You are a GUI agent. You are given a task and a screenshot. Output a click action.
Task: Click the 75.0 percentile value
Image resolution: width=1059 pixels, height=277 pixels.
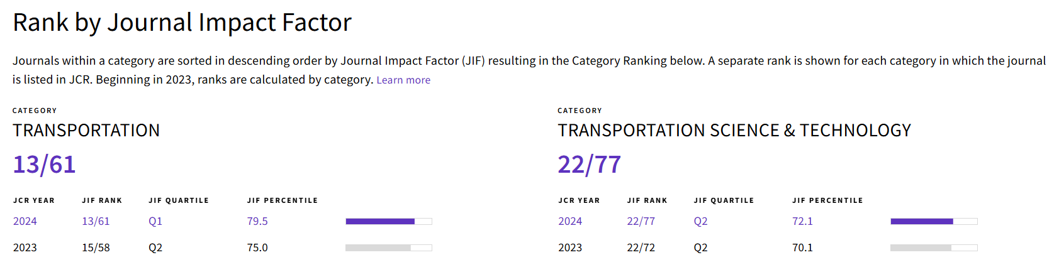pos(257,247)
